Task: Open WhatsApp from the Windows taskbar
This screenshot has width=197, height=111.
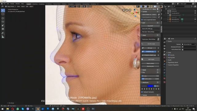Action: pos(18,109)
